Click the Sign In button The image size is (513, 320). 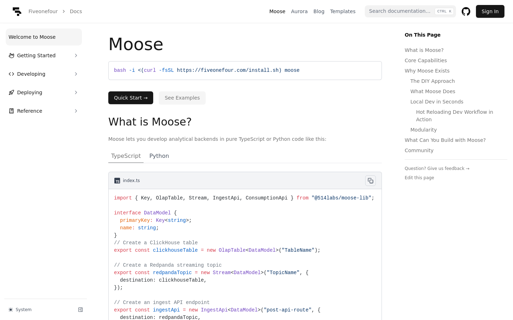point(490,11)
